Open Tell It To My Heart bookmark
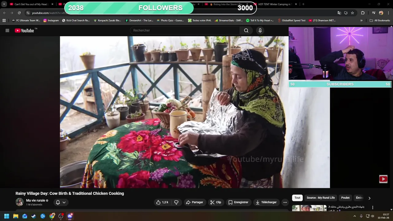Viewport: 393px width, 221px height. click(x=260, y=21)
